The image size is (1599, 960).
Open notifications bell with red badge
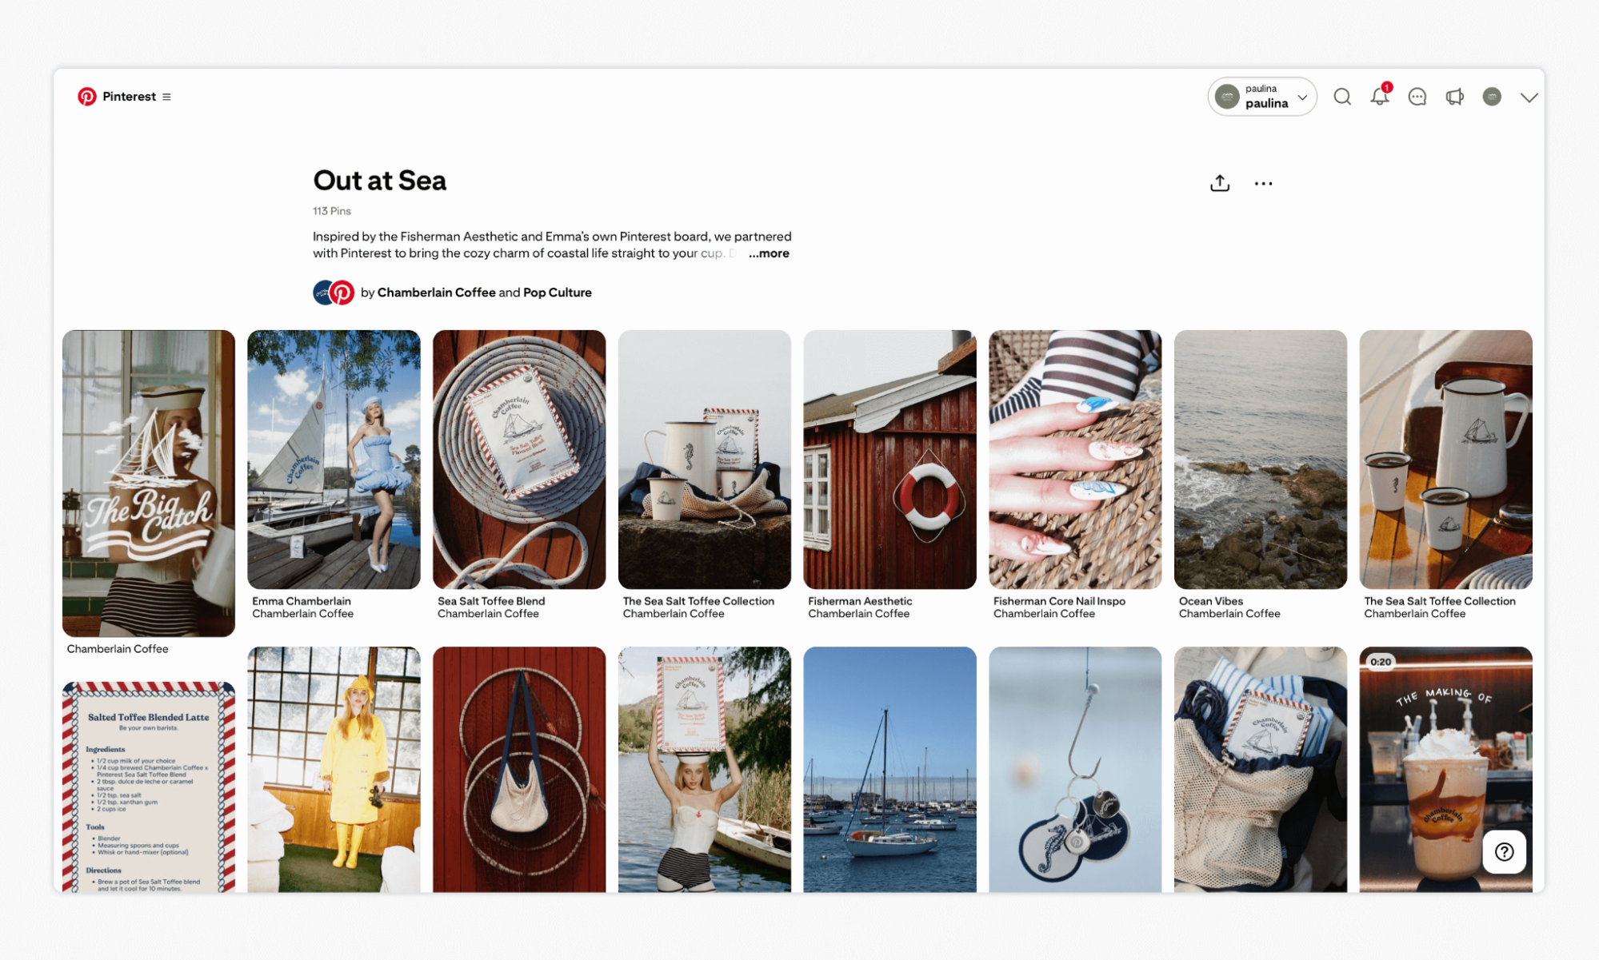[1380, 96]
